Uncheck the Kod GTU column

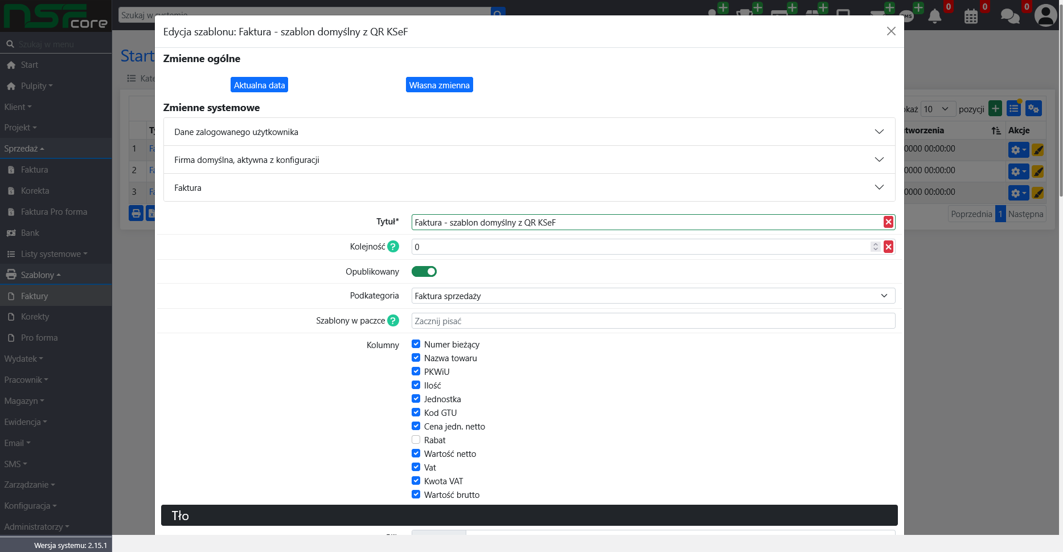pos(416,412)
